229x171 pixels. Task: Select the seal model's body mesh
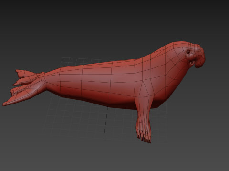pos(104,82)
